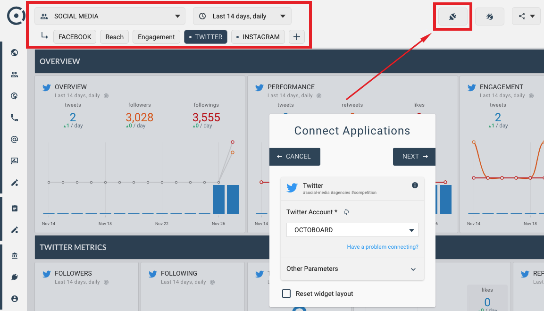Image resolution: width=544 pixels, height=311 pixels.
Task: Open the people group sidebar icon
Action: (14, 75)
